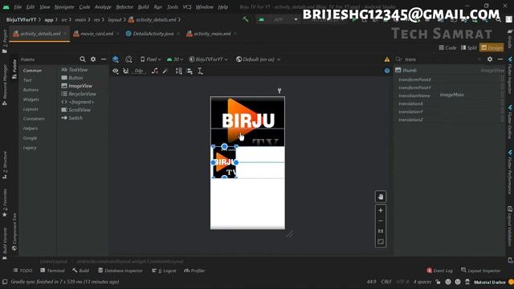Select the small thumbnail ImageView on canvas
514x289 pixels.
click(x=224, y=162)
